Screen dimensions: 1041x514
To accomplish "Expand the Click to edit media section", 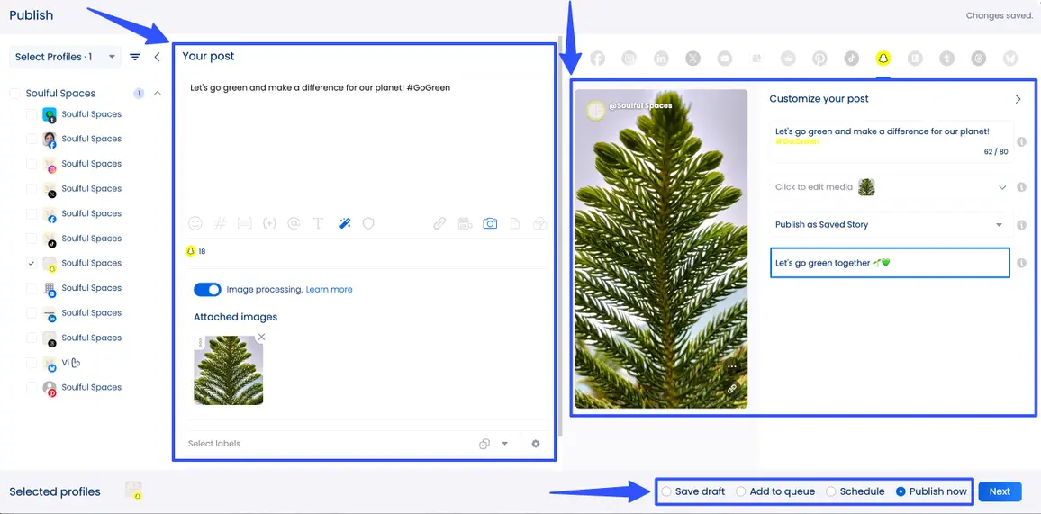I will (1002, 187).
